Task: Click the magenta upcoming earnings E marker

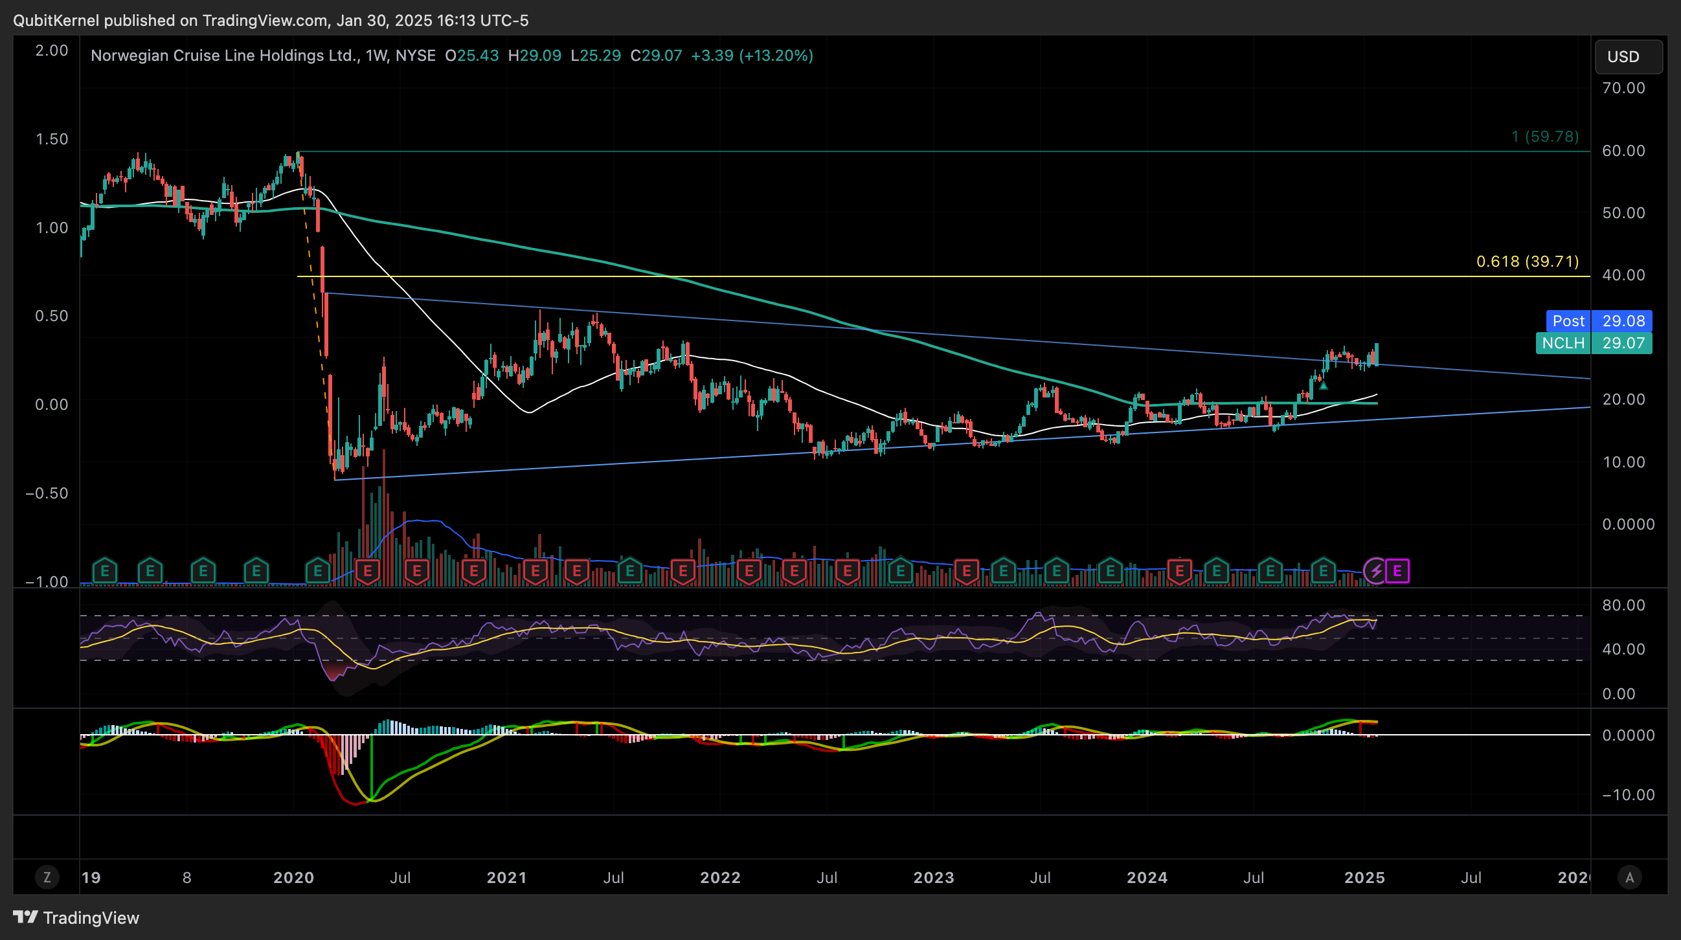Action: (1397, 572)
